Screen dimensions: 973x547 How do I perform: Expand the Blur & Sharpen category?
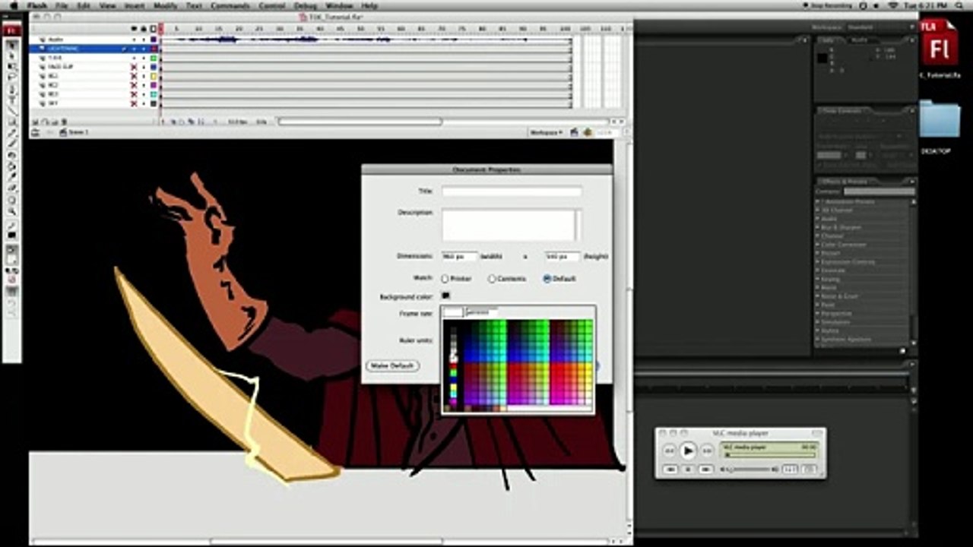(818, 227)
